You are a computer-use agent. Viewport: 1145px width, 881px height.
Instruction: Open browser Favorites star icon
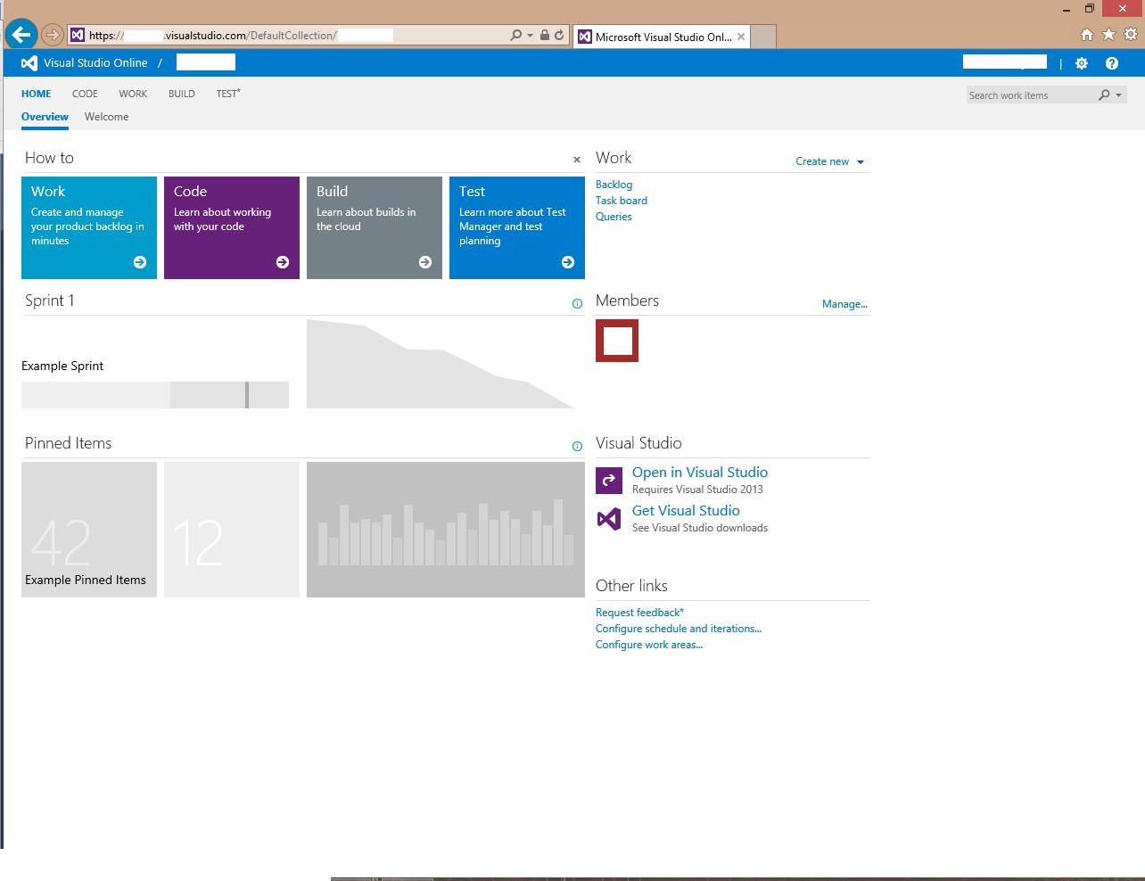[1108, 35]
